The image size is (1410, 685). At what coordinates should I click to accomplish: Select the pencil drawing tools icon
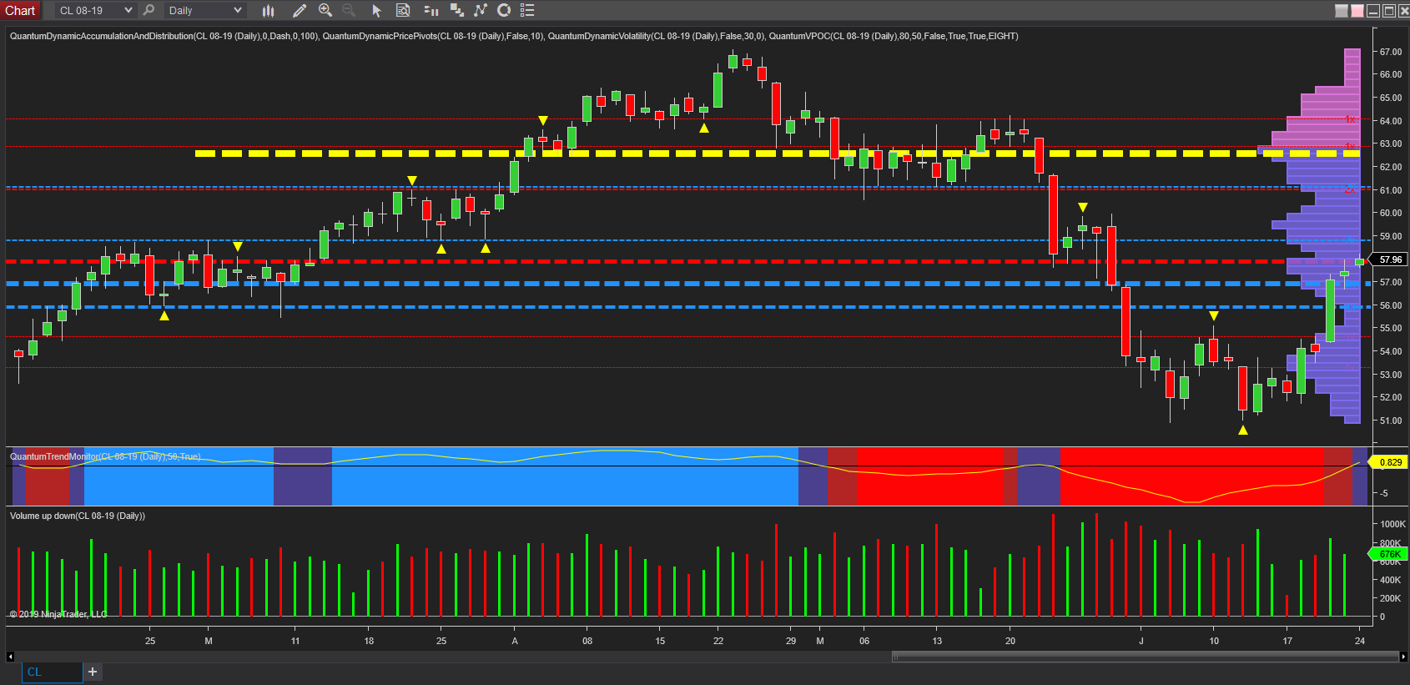point(300,11)
